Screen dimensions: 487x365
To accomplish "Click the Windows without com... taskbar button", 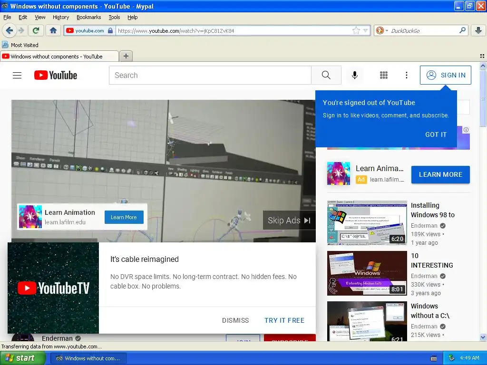I will pyautogui.click(x=88, y=358).
